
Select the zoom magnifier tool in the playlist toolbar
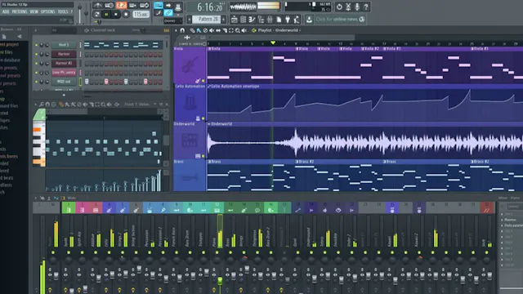coord(238,30)
